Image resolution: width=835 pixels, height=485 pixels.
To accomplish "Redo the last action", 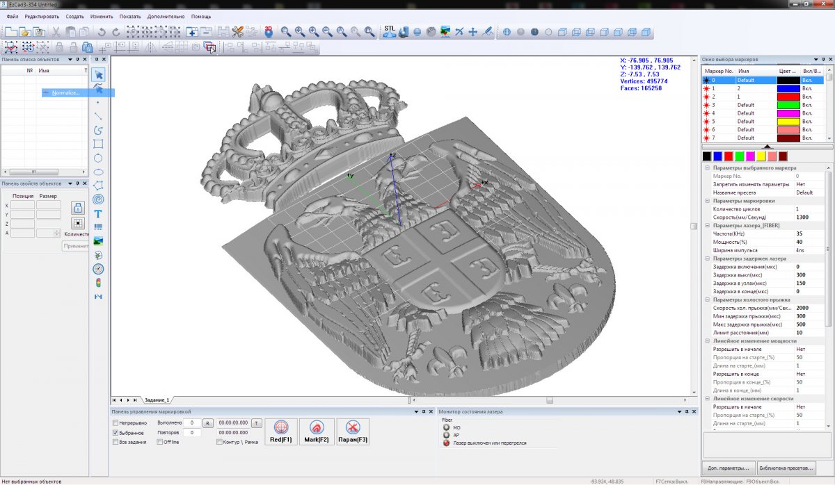I will [116, 32].
